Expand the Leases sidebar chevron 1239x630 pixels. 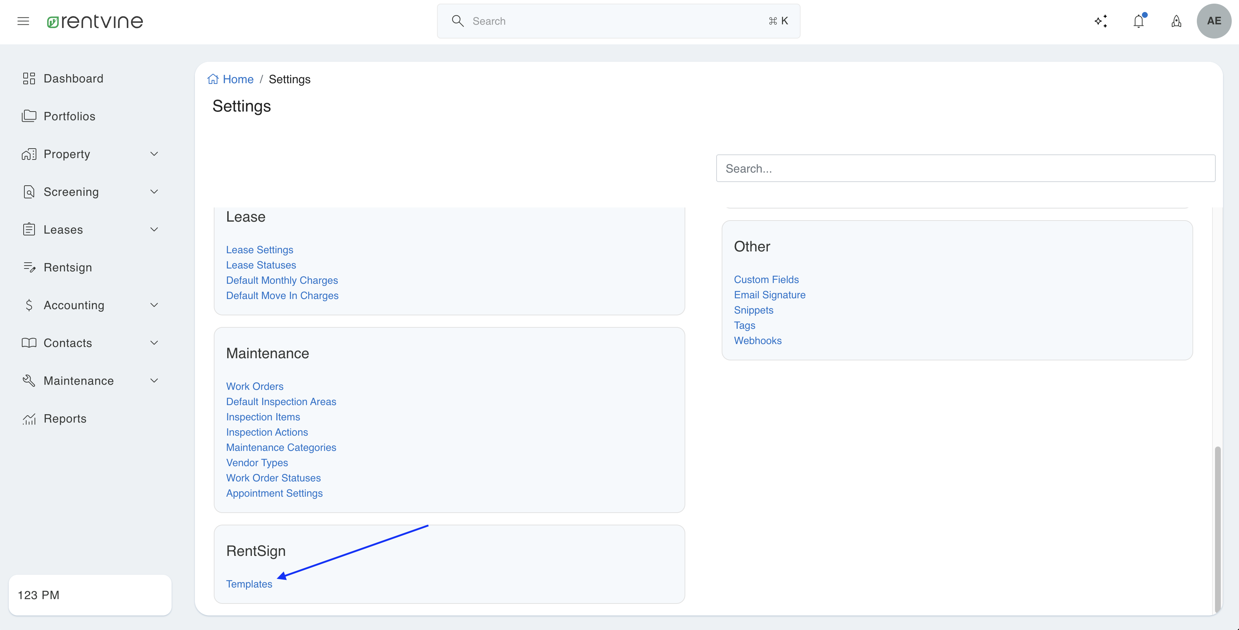[x=154, y=229]
